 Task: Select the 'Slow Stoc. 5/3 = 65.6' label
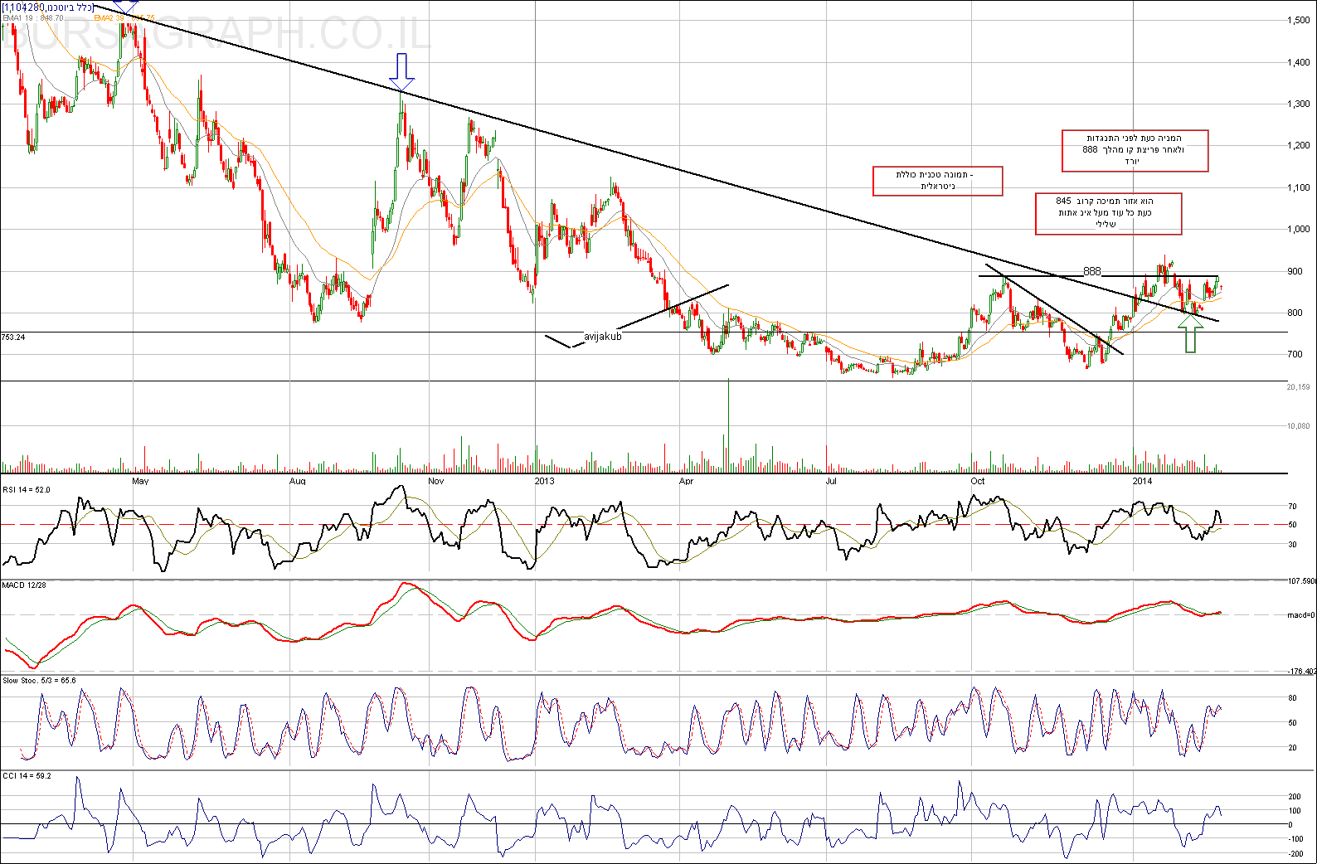click(x=39, y=681)
